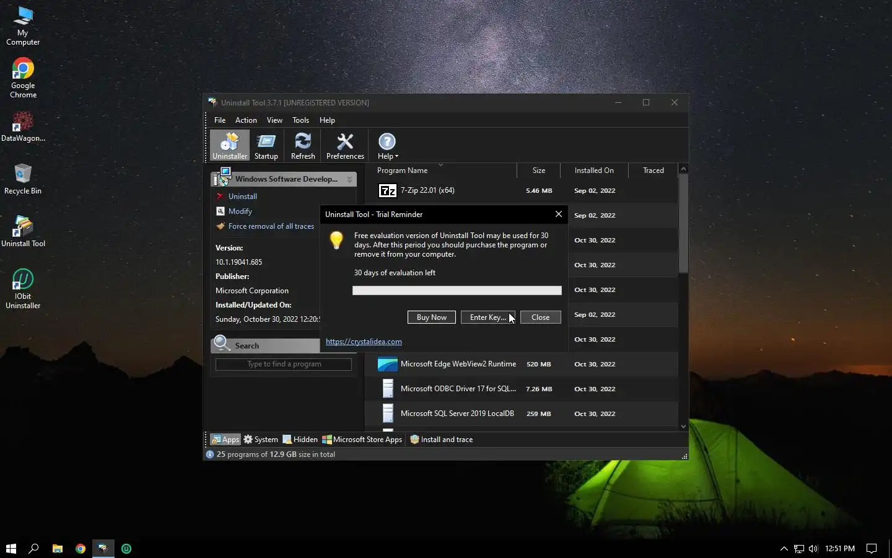Open the Uninstaller toolbar section
The width and height of the screenshot is (892, 558).
229,146
